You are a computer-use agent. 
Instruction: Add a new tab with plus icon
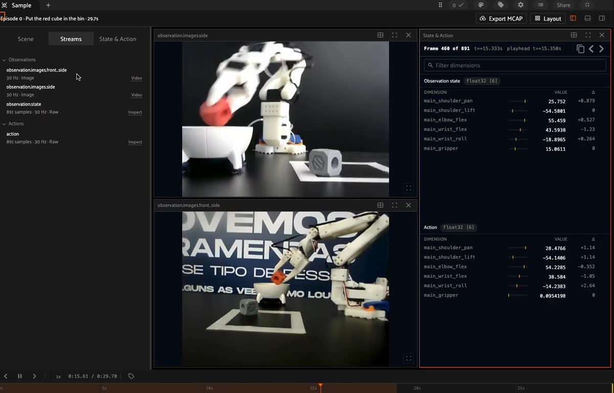click(48, 5)
